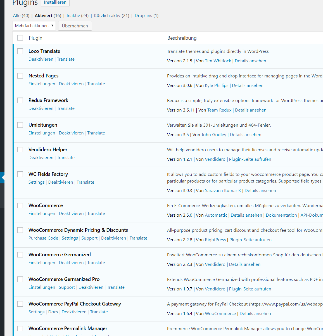Open Saravana Kumar K author link
Screen dimensions: 323x336
tap(223, 191)
